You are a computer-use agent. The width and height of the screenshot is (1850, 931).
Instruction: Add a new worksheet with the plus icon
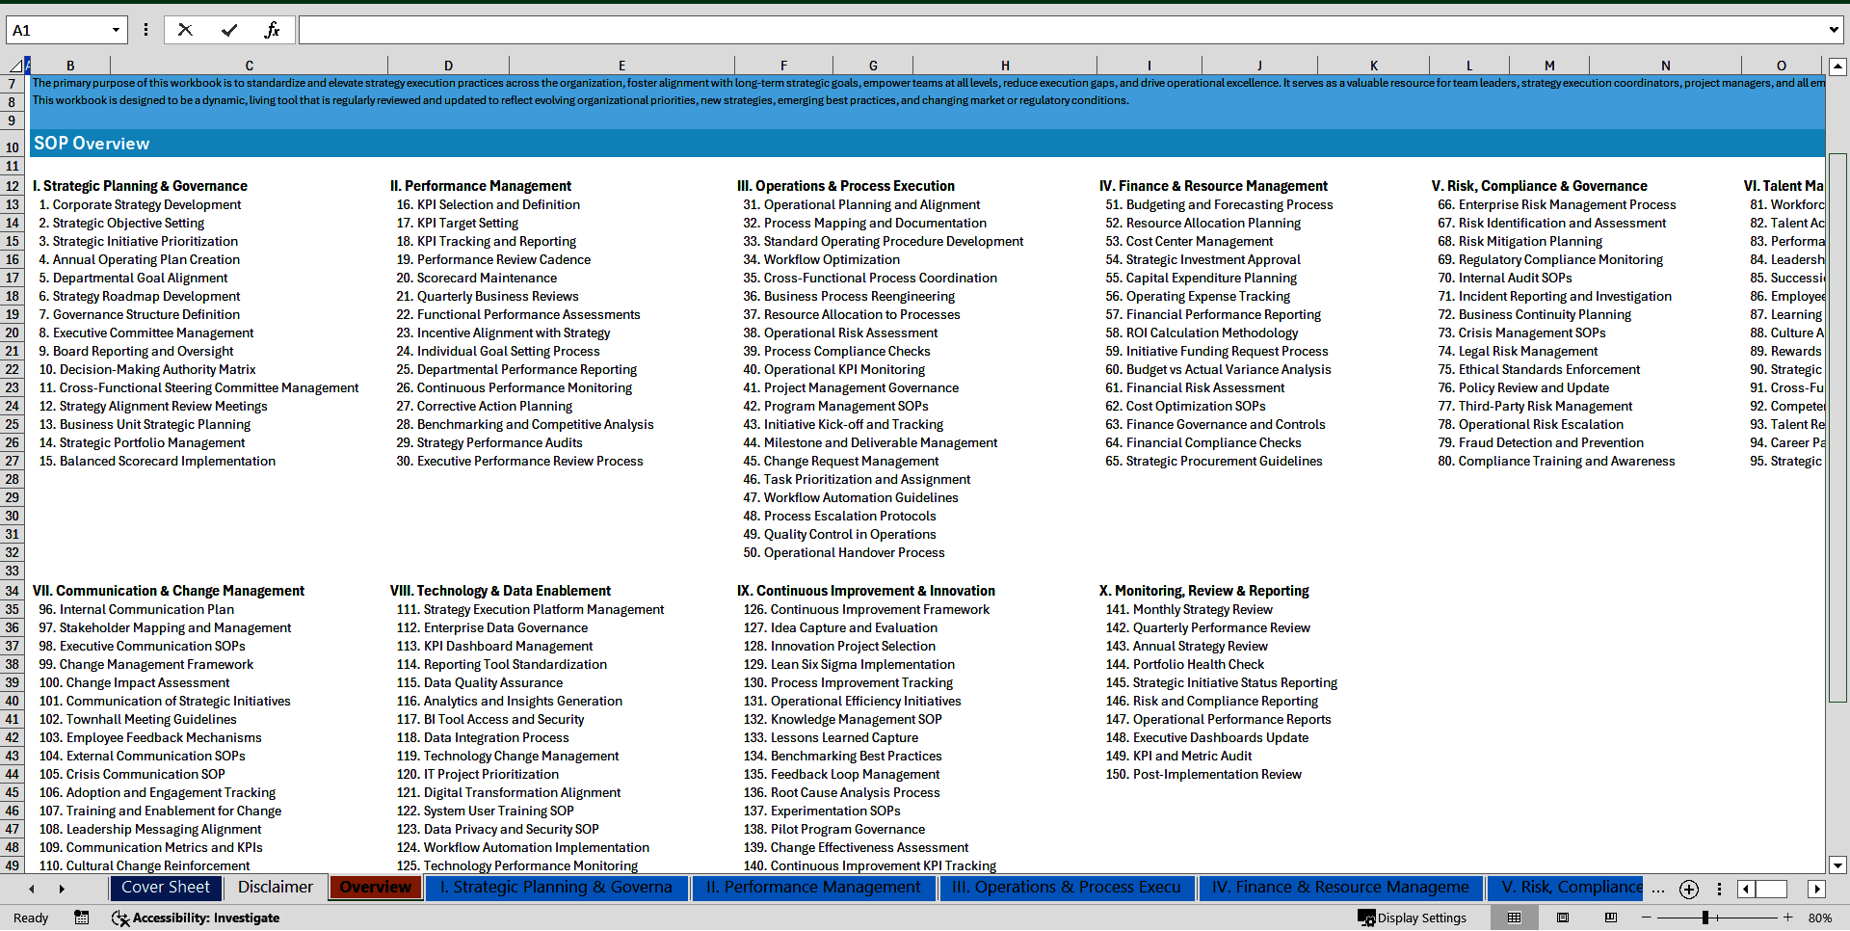[1688, 890]
